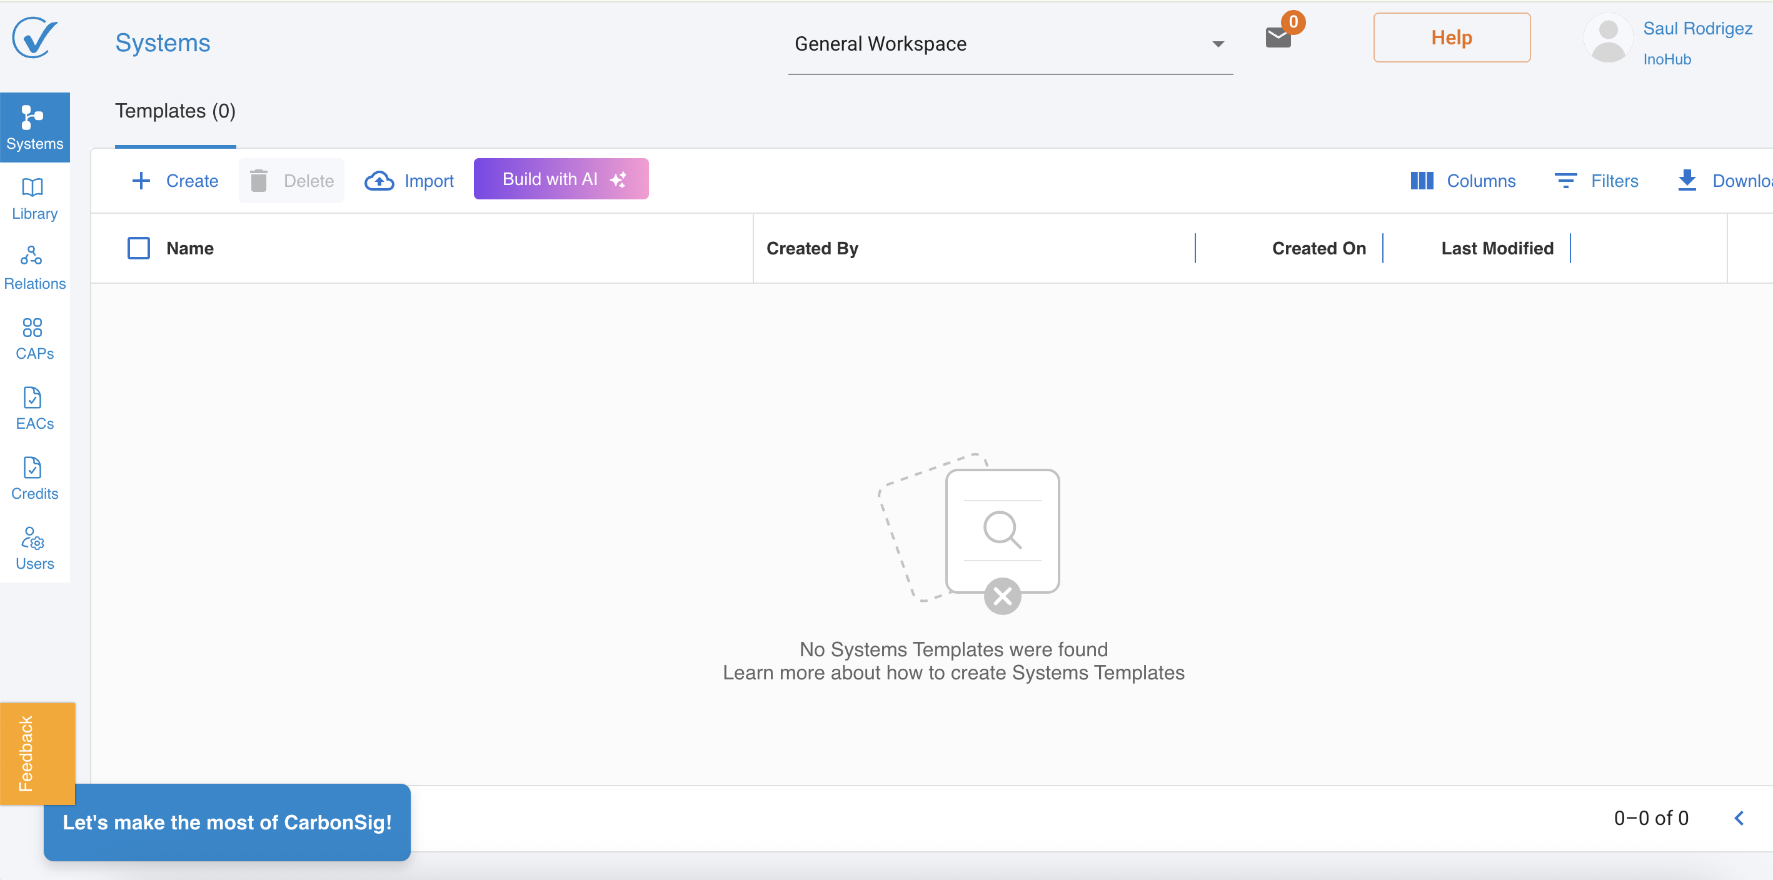Image resolution: width=1773 pixels, height=880 pixels.
Task: Click the mail notifications envelope icon
Action: coord(1278,38)
